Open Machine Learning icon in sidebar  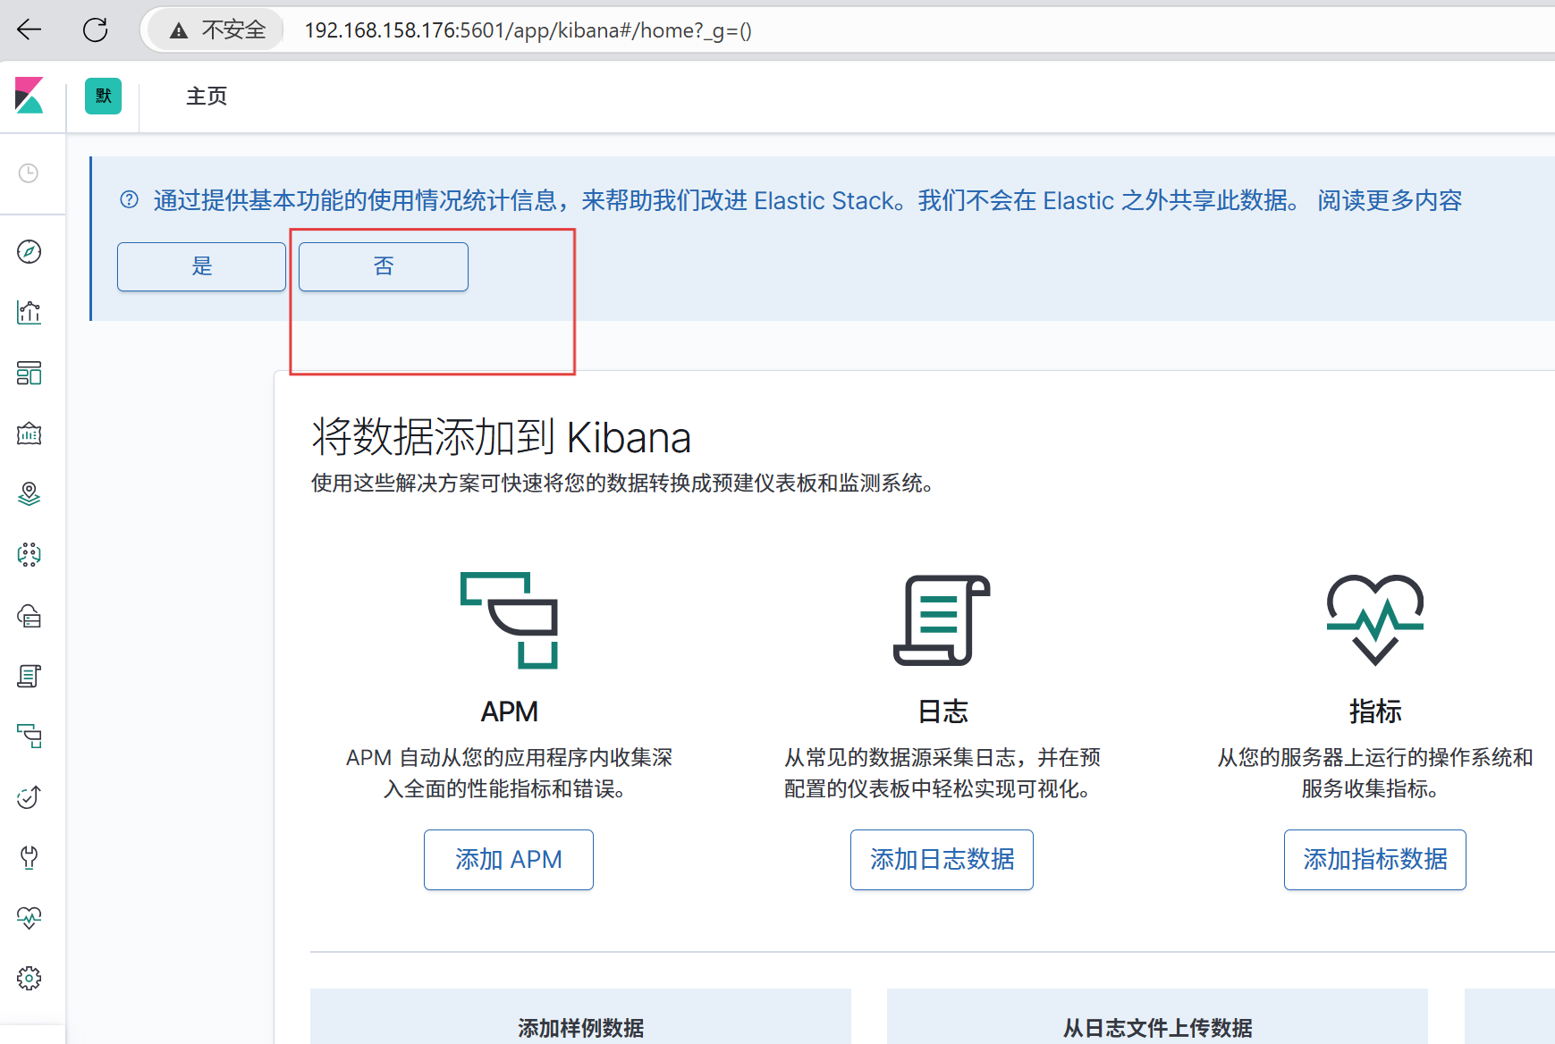pos(29,555)
